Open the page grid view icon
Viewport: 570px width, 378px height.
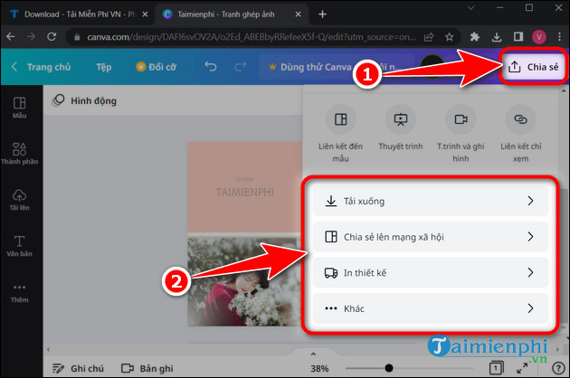tap(496, 368)
